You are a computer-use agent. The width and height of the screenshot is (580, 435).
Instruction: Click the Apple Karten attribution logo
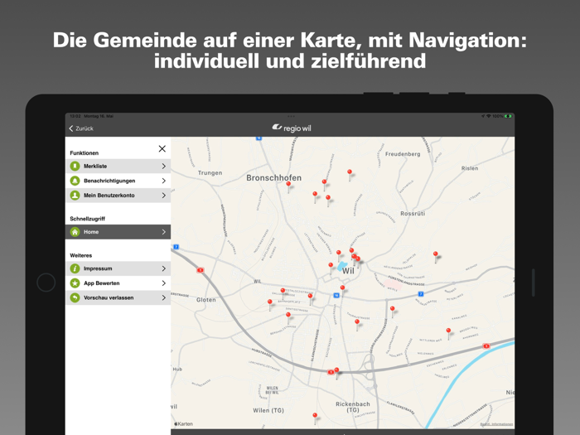tap(183, 424)
